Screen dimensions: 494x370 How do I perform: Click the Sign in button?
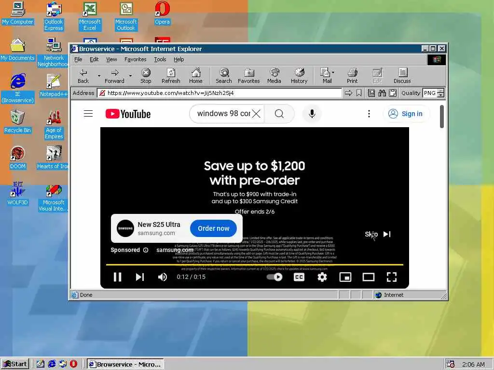pyautogui.click(x=406, y=114)
